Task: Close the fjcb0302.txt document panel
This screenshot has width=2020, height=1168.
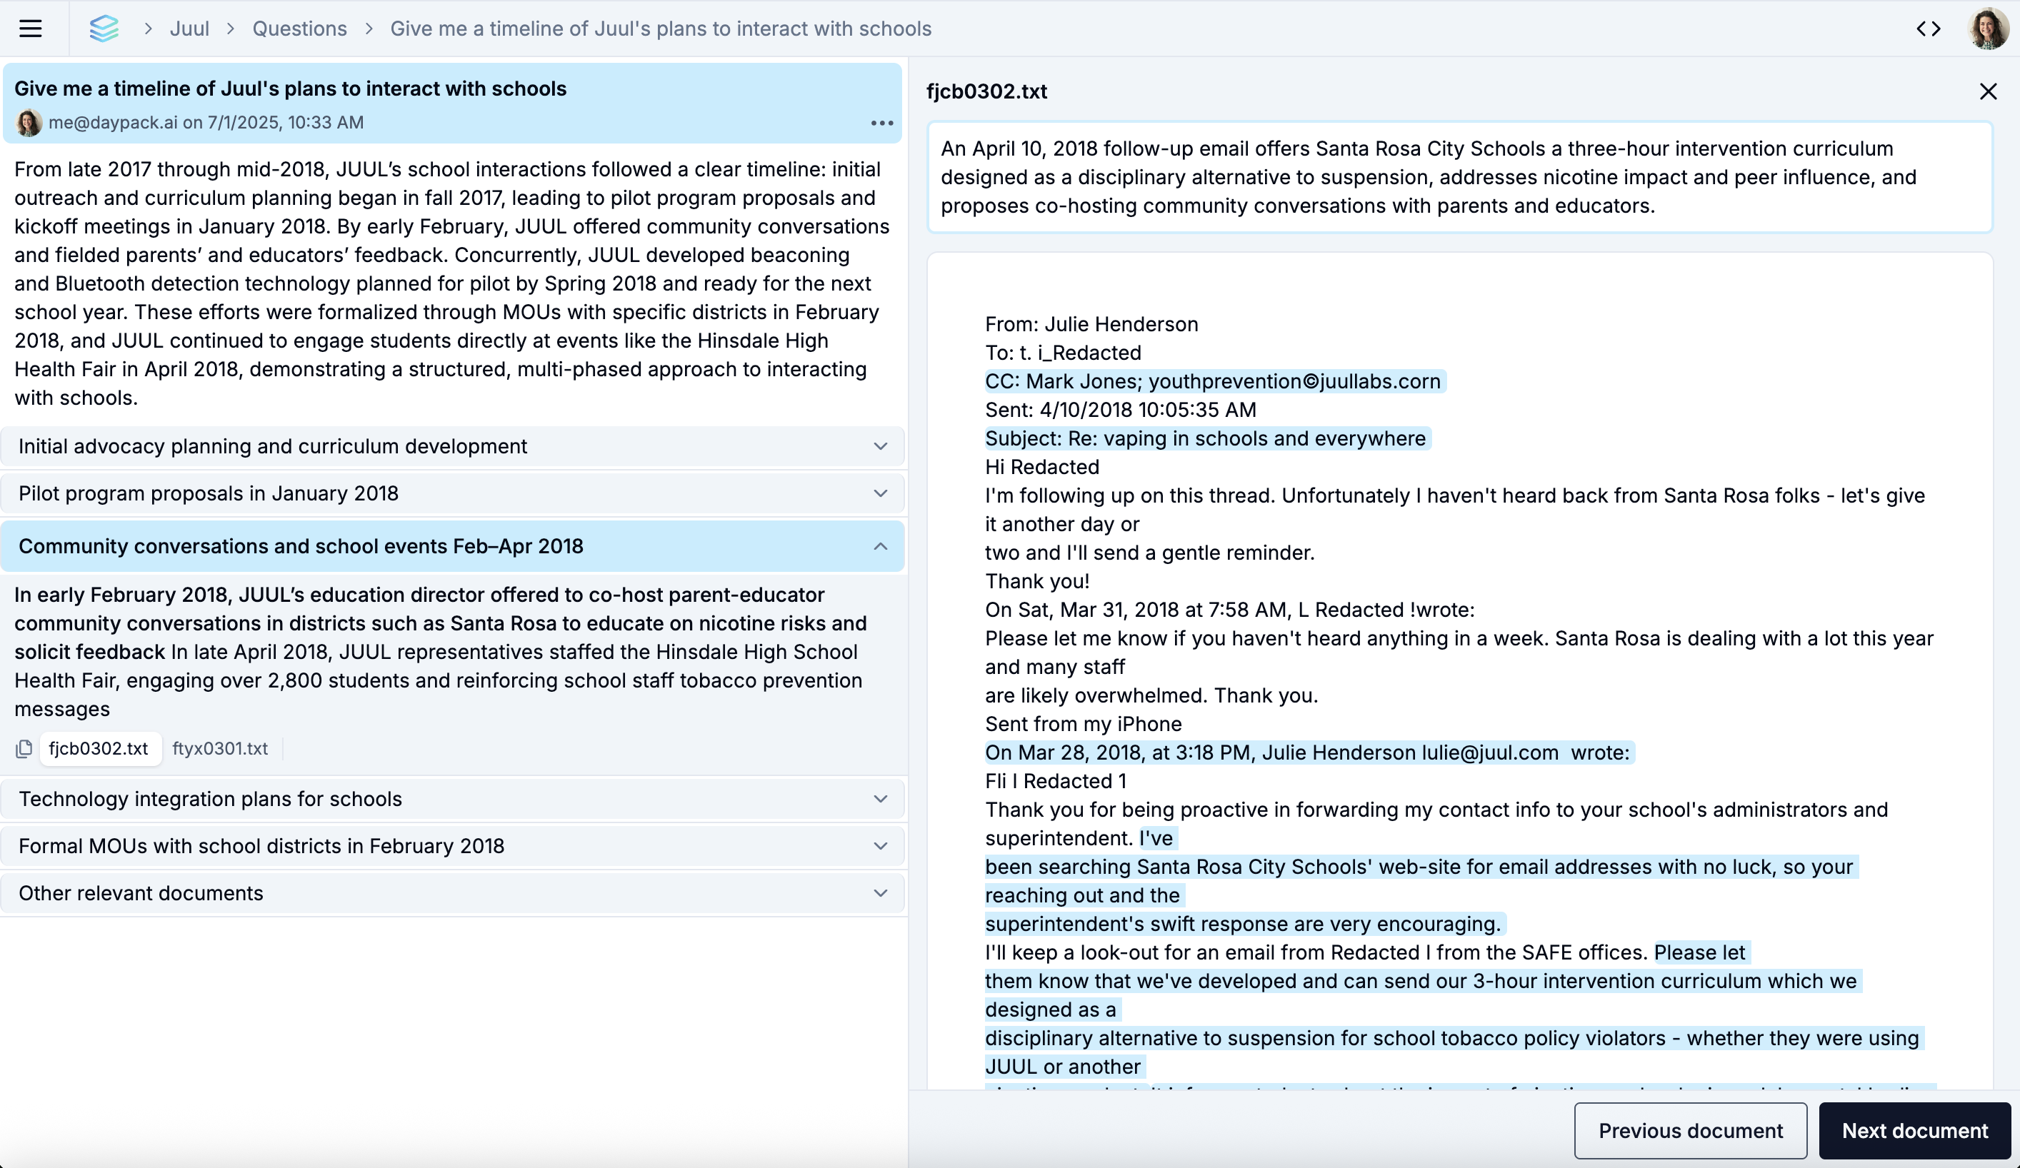Action: click(1987, 91)
